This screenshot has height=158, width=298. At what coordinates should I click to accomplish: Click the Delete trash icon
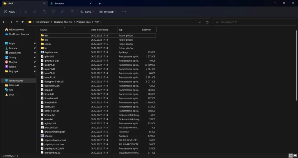point(72,12)
